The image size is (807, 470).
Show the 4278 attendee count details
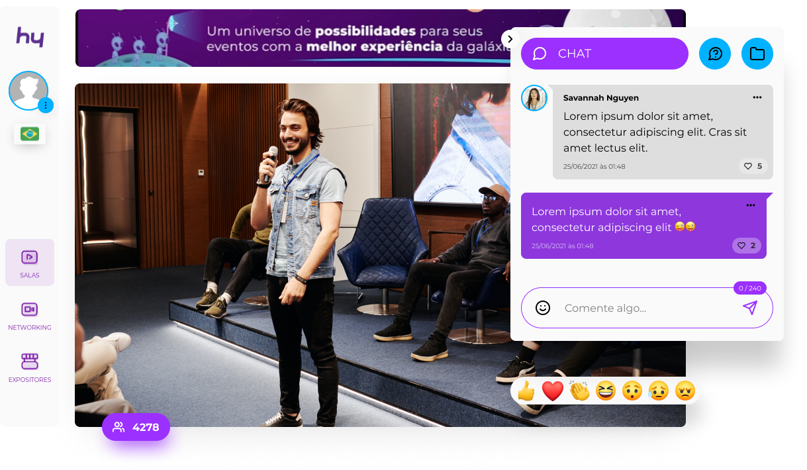point(136,427)
